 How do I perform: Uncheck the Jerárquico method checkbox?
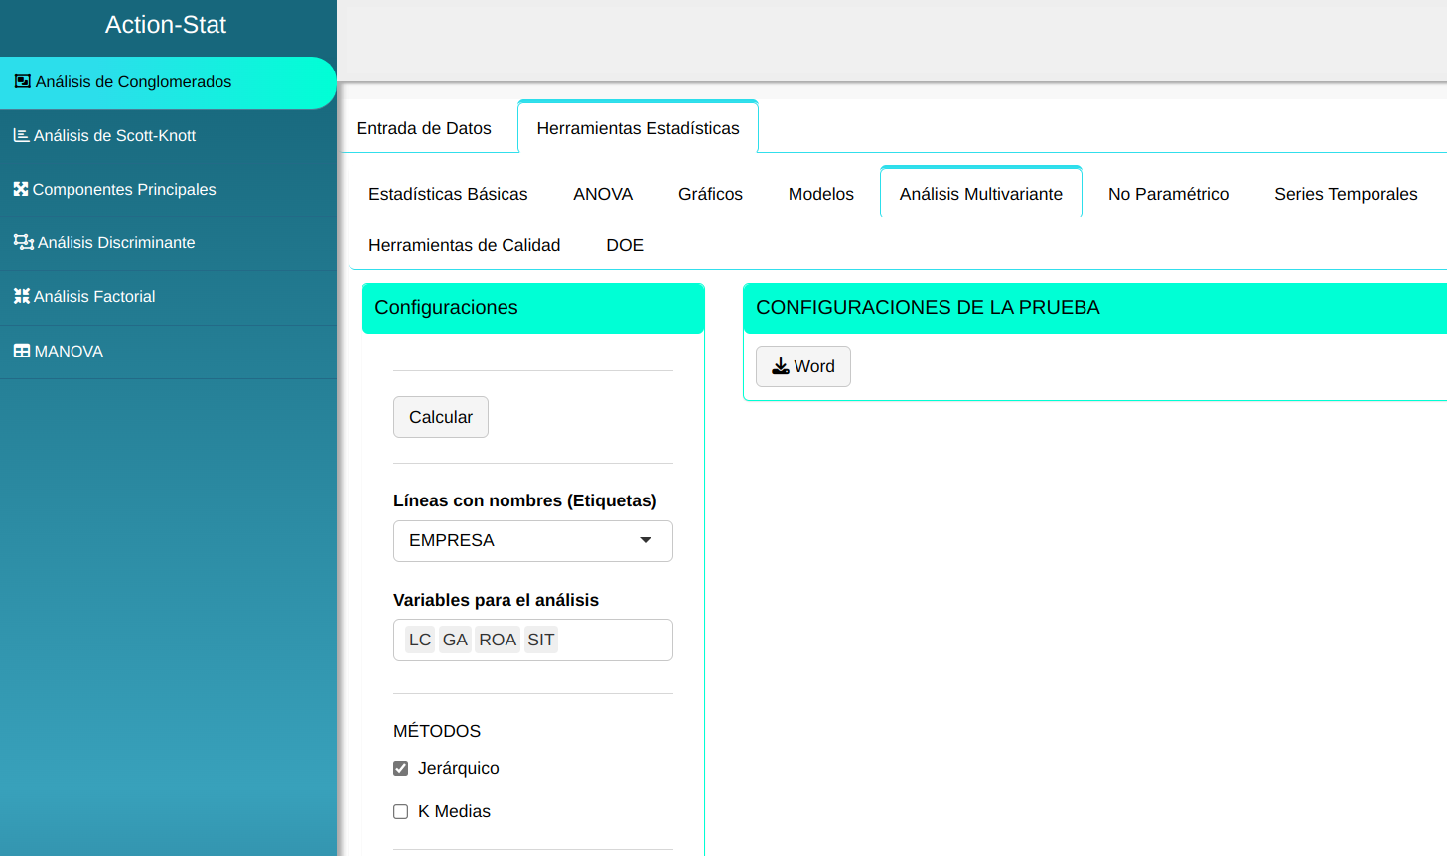coord(401,768)
